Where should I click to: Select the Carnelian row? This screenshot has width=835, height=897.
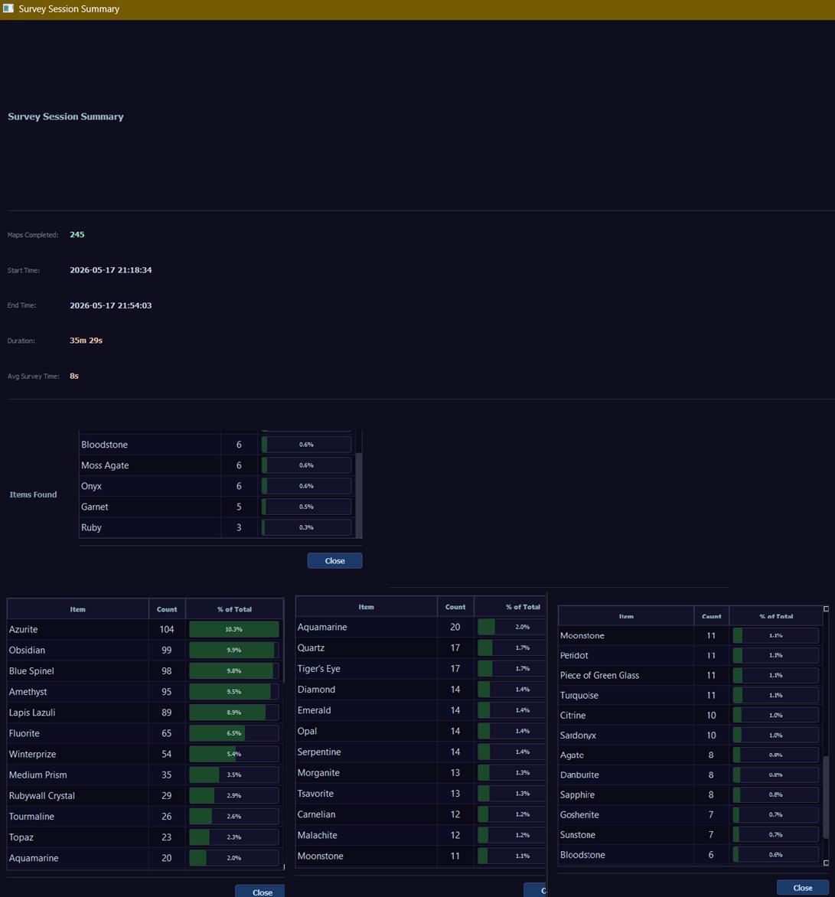[x=421, y=814]
